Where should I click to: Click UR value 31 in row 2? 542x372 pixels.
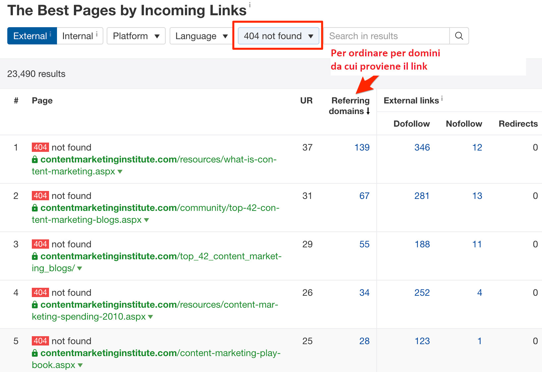click(x=307, y=196)
